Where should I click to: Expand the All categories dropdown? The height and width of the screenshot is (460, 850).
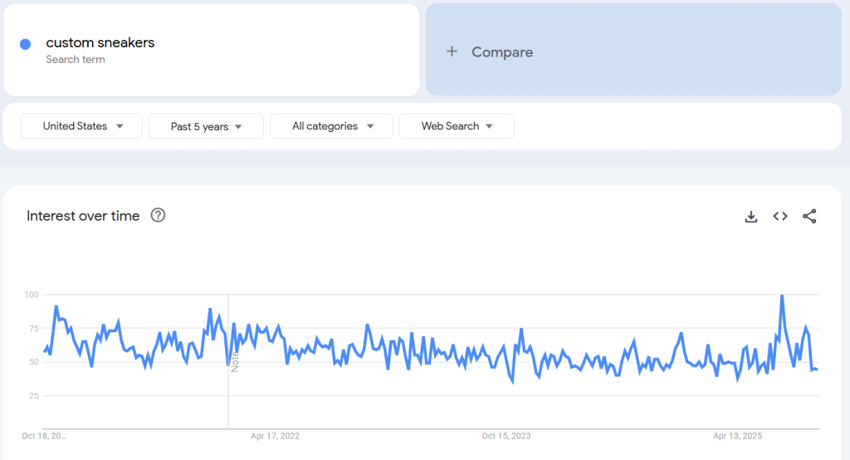[x=331, y=126]
